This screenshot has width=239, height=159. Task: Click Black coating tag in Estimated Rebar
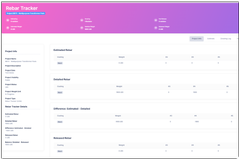coord(60,63)
